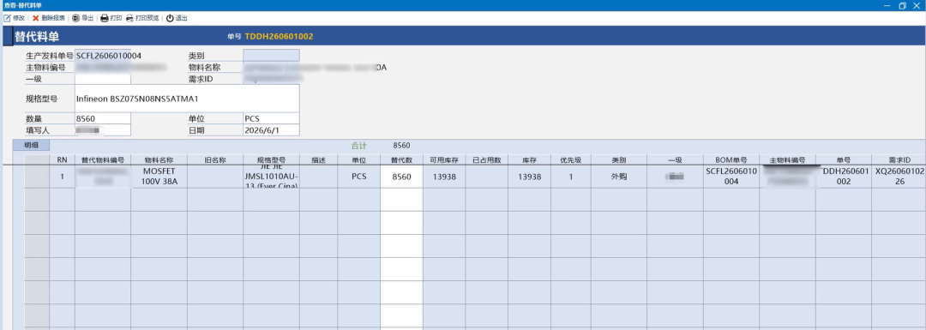Click the 旧名称 column header
The width and height of the screenshot is (926, 330).
click(x=215, y=160)
